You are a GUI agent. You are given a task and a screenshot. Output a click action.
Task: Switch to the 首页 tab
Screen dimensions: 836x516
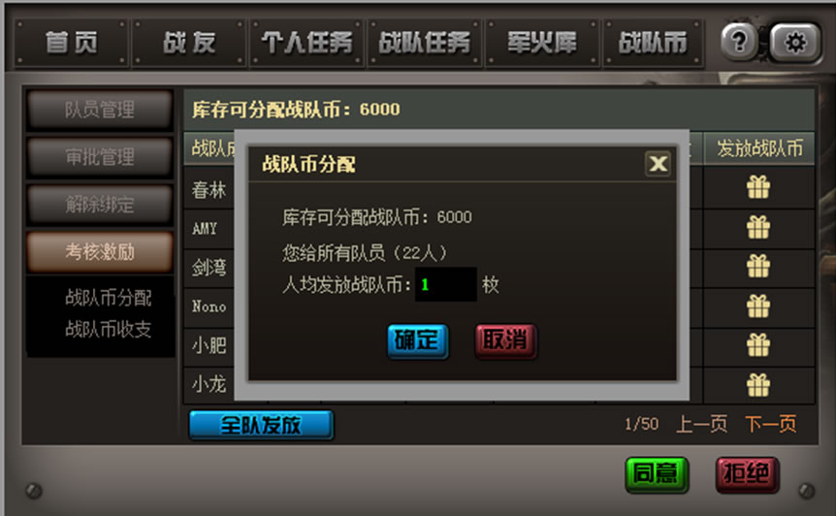pyautogui.click(x=71, y=43)
